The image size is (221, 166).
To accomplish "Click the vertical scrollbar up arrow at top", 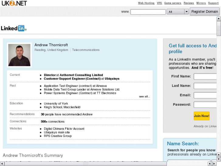I will point(219,19).
